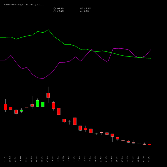The height and width of the screenshot is (167, 167).
Task: Click the 27 Oct date label
Action: (4, 159)
